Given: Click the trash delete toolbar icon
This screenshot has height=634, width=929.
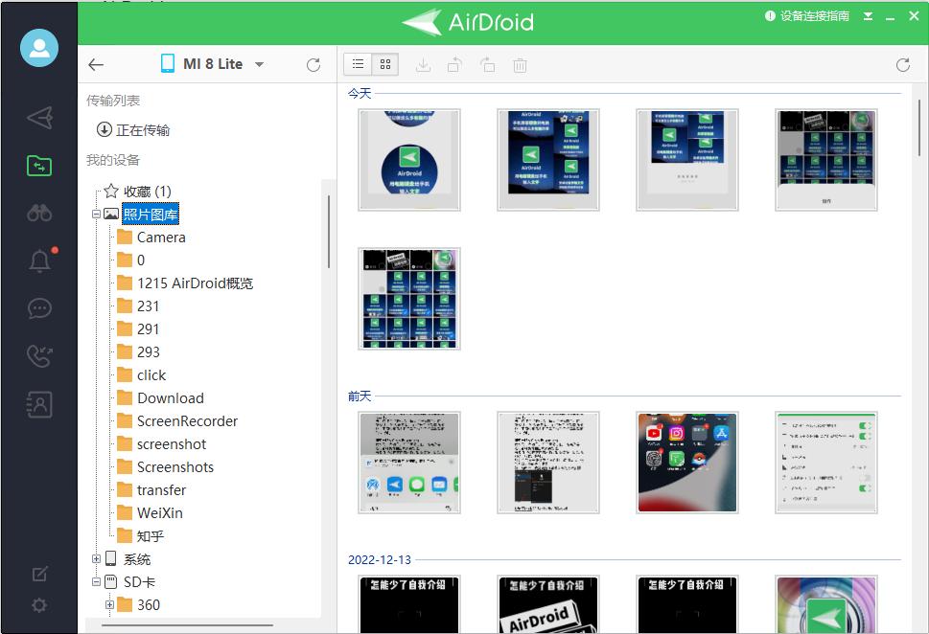Looking at the screenshot, I should 520,65.
